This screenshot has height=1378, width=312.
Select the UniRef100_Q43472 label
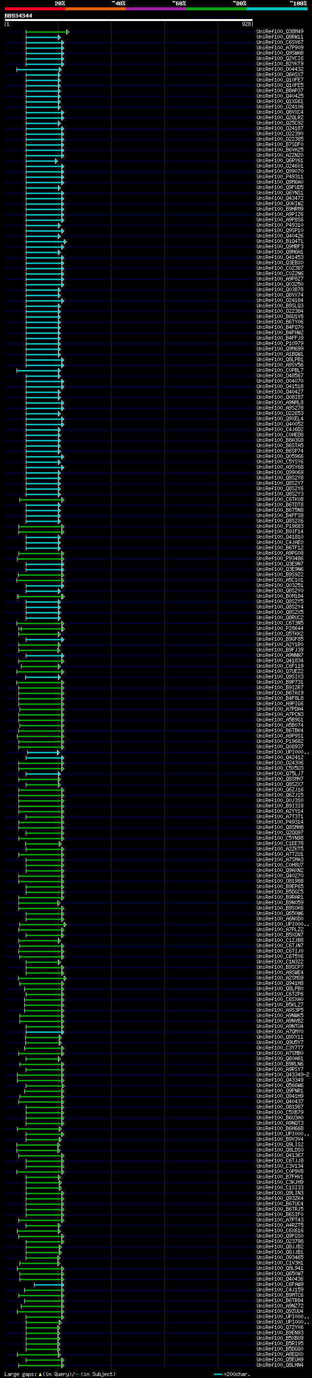click(x=280, y=198)
